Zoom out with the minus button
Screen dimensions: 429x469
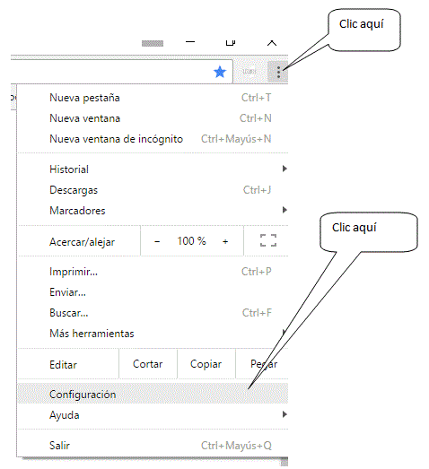pyautogui.click(x=157, y=241)
